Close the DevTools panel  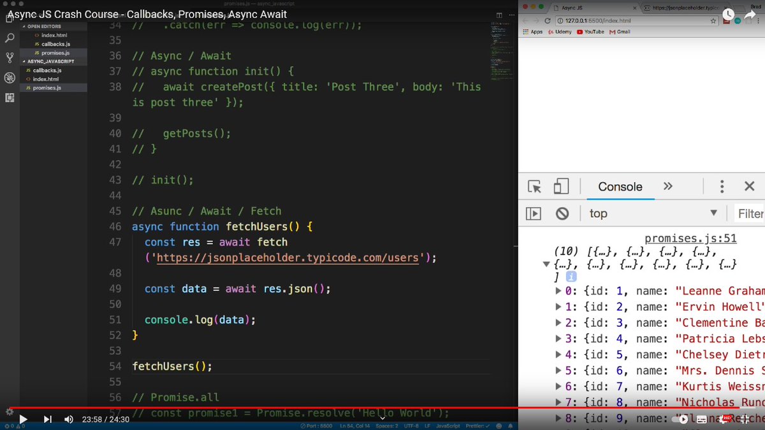point(750,187)
